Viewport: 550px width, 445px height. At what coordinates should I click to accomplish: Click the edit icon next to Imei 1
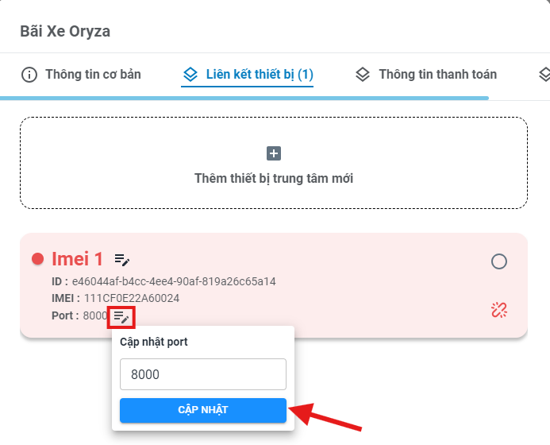click(x=121, y=260)
